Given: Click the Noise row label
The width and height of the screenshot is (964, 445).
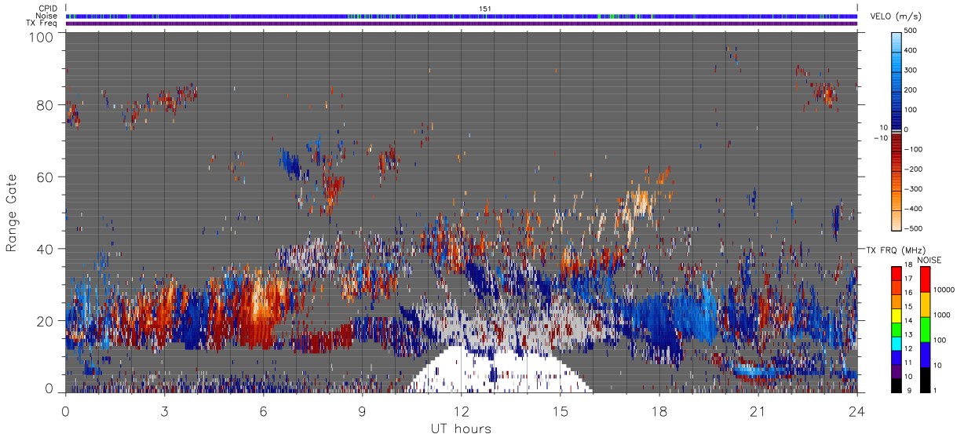Looking at the screenshot, I should [46, 16].
